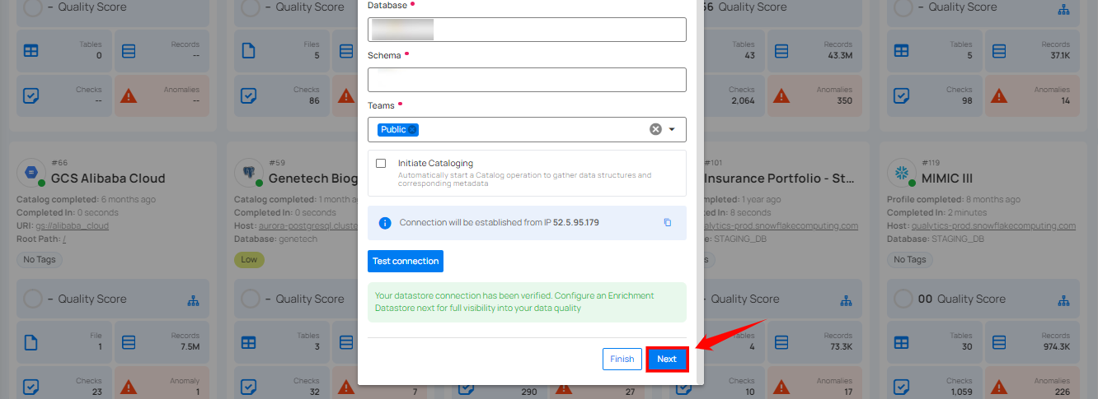1098x399 pixels.
Task: Click the Records icon showing 974.3K
Action: tap(999, 342)
